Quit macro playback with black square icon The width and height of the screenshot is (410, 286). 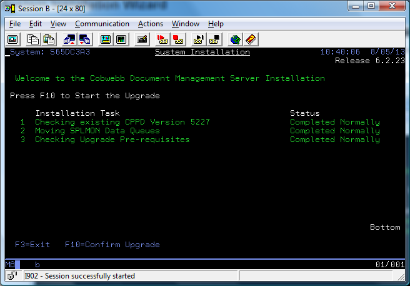pyautogui.click(x=214, y=39)
